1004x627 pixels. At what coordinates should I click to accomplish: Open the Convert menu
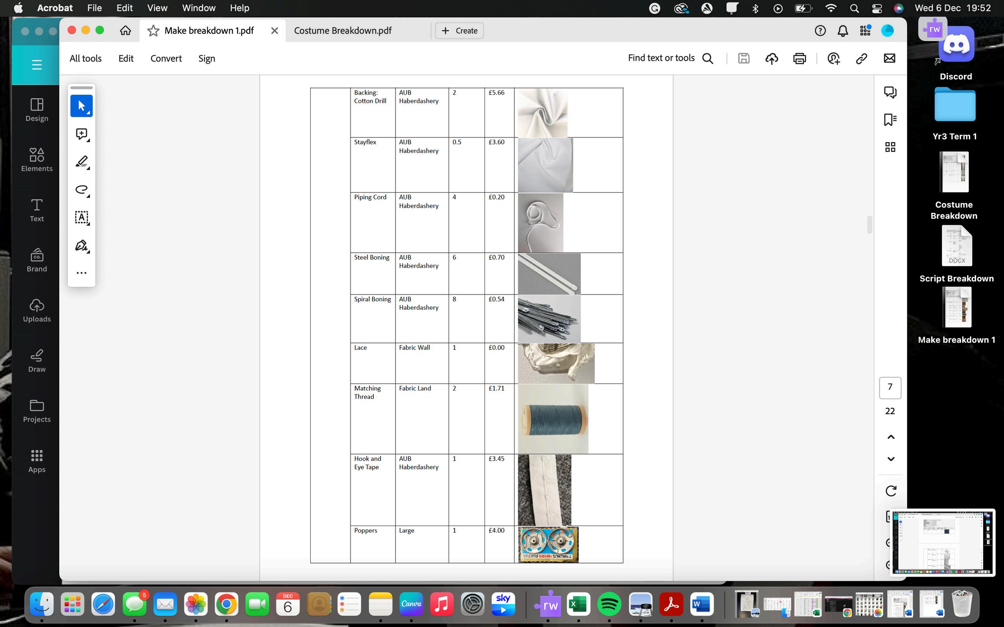[x=166, y=58]
